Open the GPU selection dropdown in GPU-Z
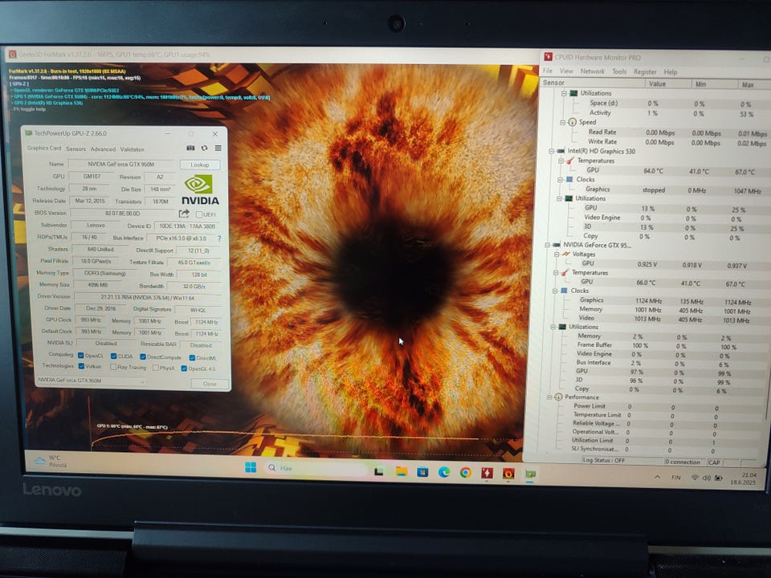 tap(91, 381)
